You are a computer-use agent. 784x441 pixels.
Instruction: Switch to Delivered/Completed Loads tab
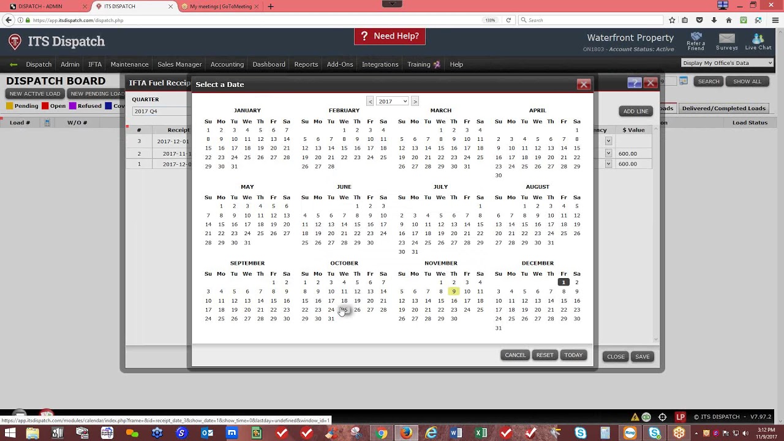click(x=723, y=108)
